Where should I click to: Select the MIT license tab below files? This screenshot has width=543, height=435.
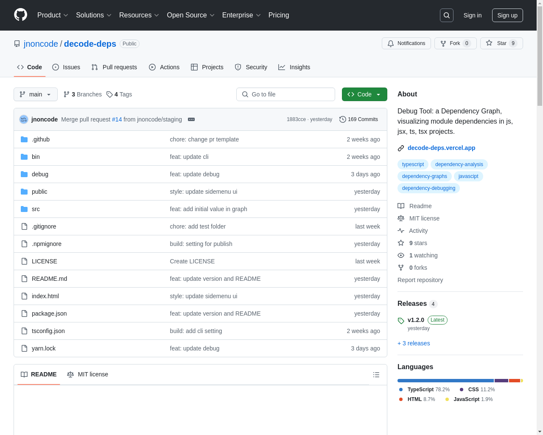pyautogui.click(x=88, y=374)
